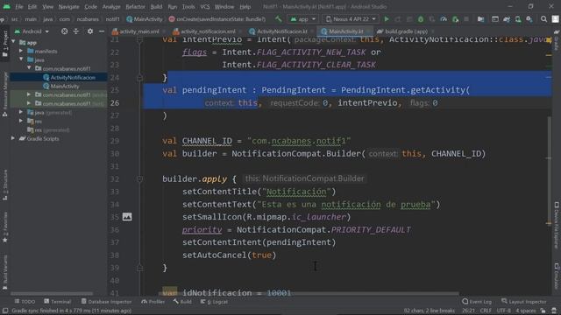The height and width of the screenshot is (315, 561).
Task: Click Collapse All icon in Project panel
Action: pos(76,31)
